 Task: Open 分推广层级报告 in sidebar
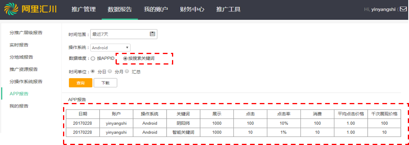[x=26, y=33]
